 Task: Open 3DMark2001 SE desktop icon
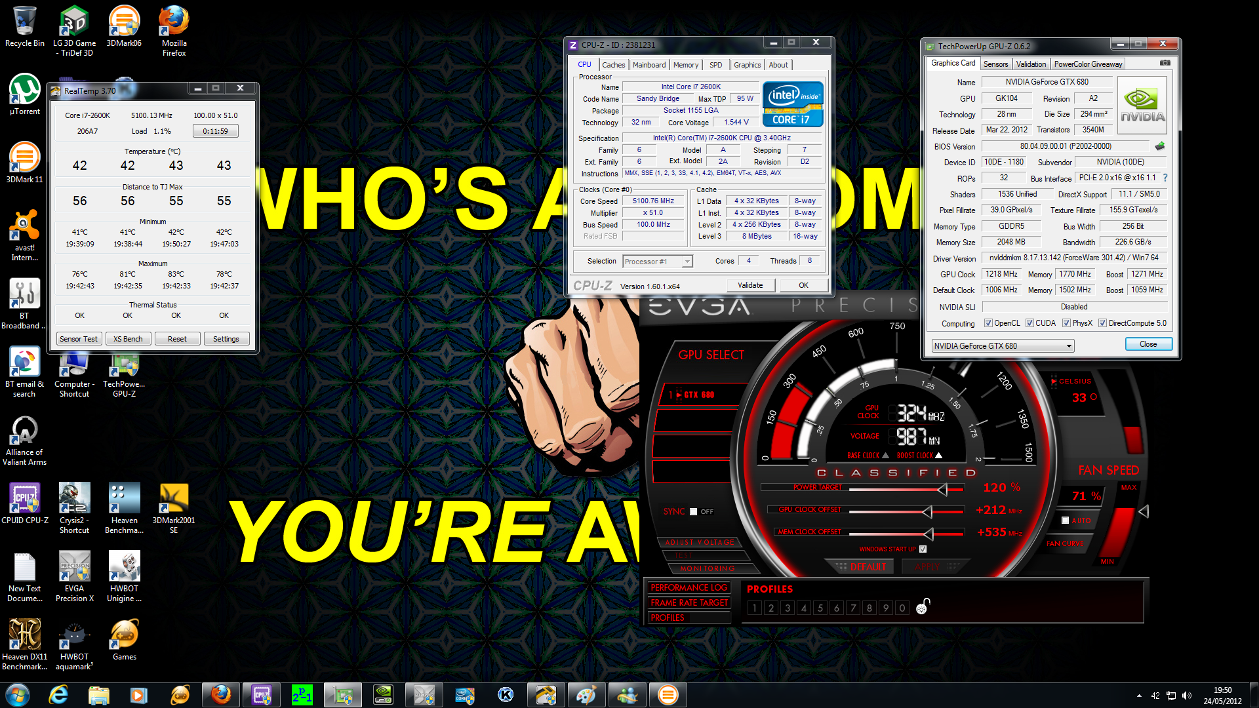point(174,508)
